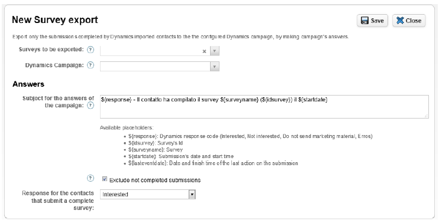Click the Answers section heading
The width and height of the screenshot is (439, 220).
[x=28, y=84]
